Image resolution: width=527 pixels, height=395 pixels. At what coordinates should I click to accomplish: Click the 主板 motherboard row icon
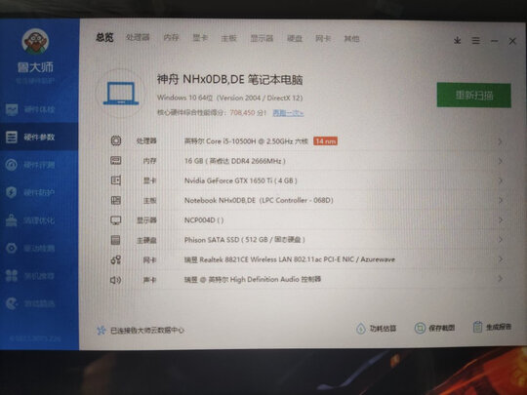pos(116,200)
